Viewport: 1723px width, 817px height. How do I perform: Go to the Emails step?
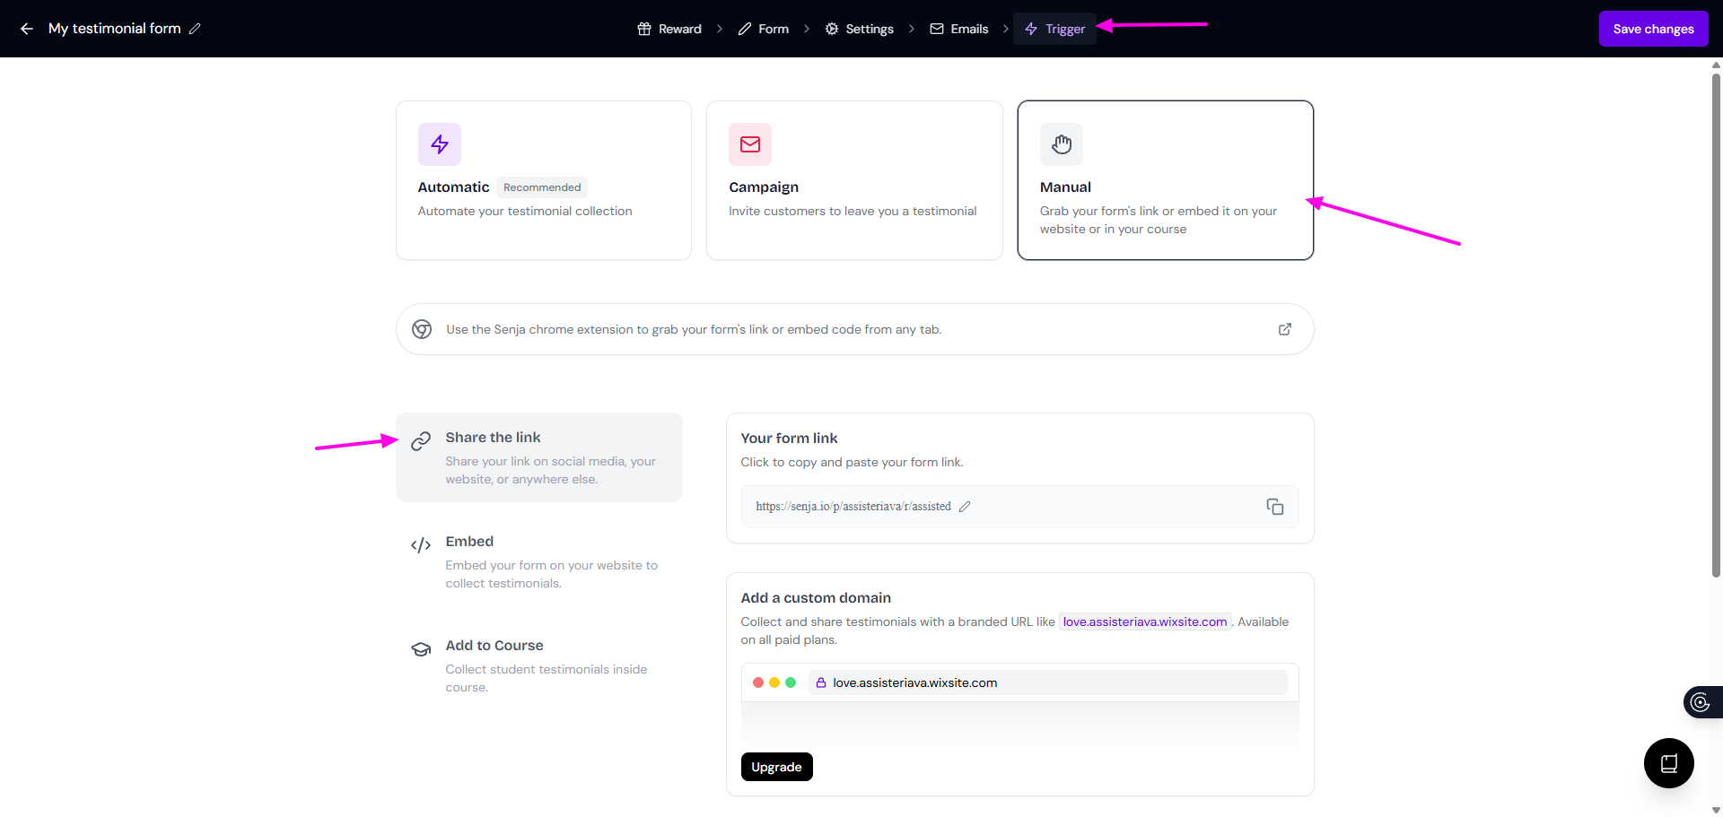tap(959, 29)
